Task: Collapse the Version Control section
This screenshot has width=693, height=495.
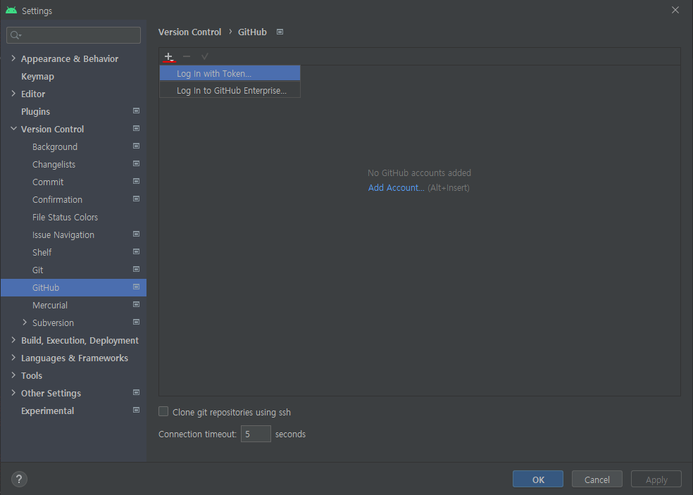Action: (x=13, y=129)
